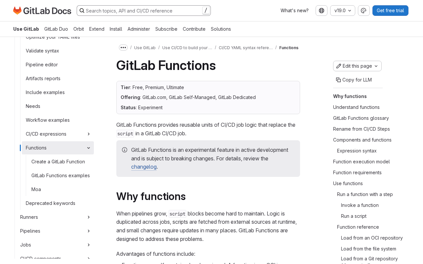The image size is (423, 264).
Task: Expand the Pipelines sidebar section
Action: point(89,231)
